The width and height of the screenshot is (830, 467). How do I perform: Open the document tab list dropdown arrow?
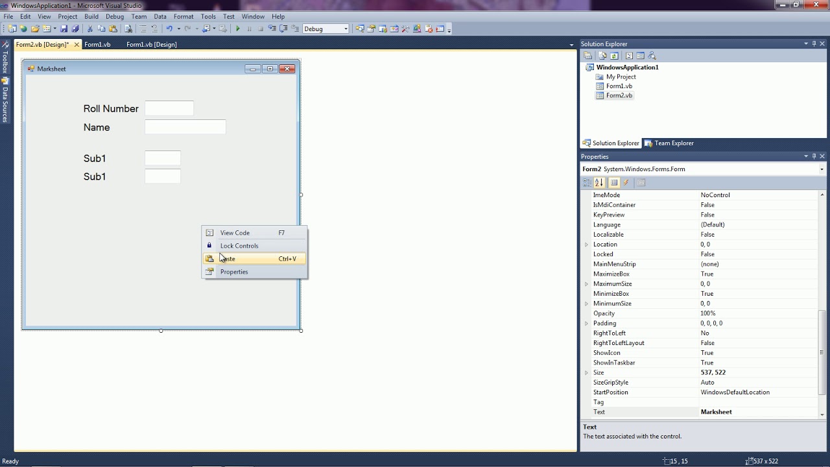571,45
